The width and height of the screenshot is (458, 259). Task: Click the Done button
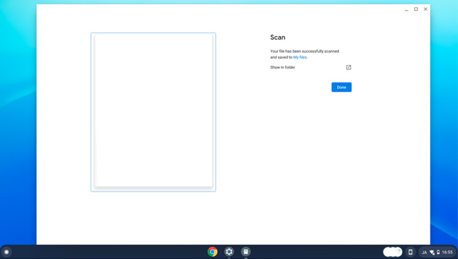[x=342, y=87]
